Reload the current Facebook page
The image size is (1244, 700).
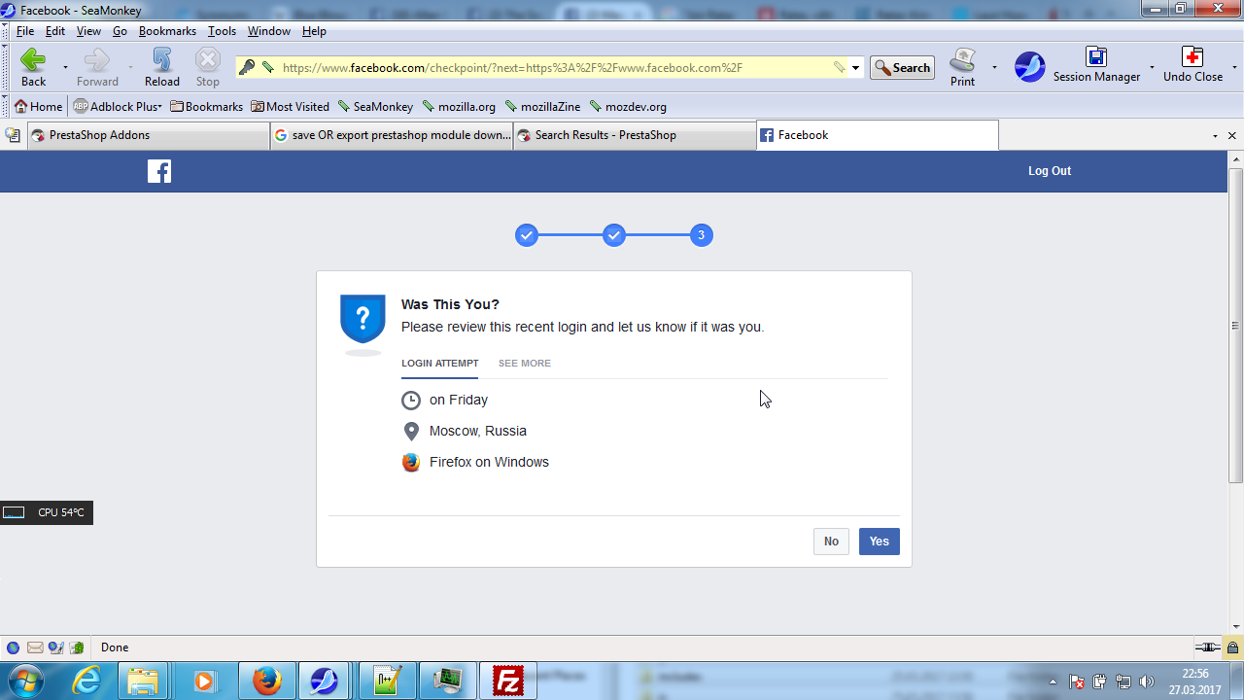[x=161, y=67]
